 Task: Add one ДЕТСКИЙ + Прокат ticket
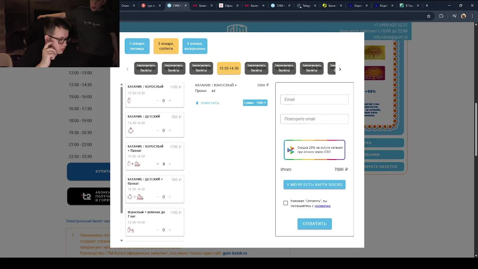pos(170,197)
